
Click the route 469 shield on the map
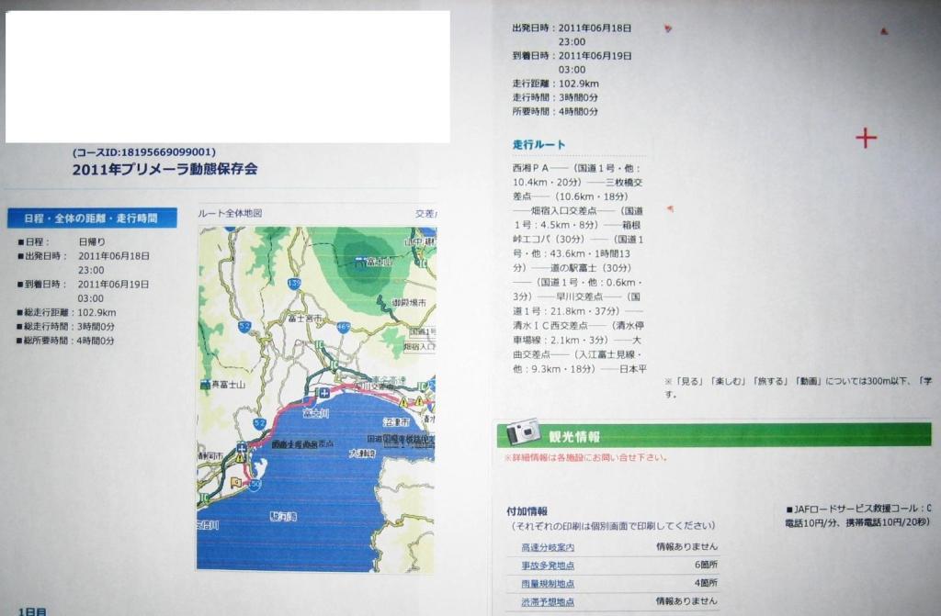coord(344,328)
